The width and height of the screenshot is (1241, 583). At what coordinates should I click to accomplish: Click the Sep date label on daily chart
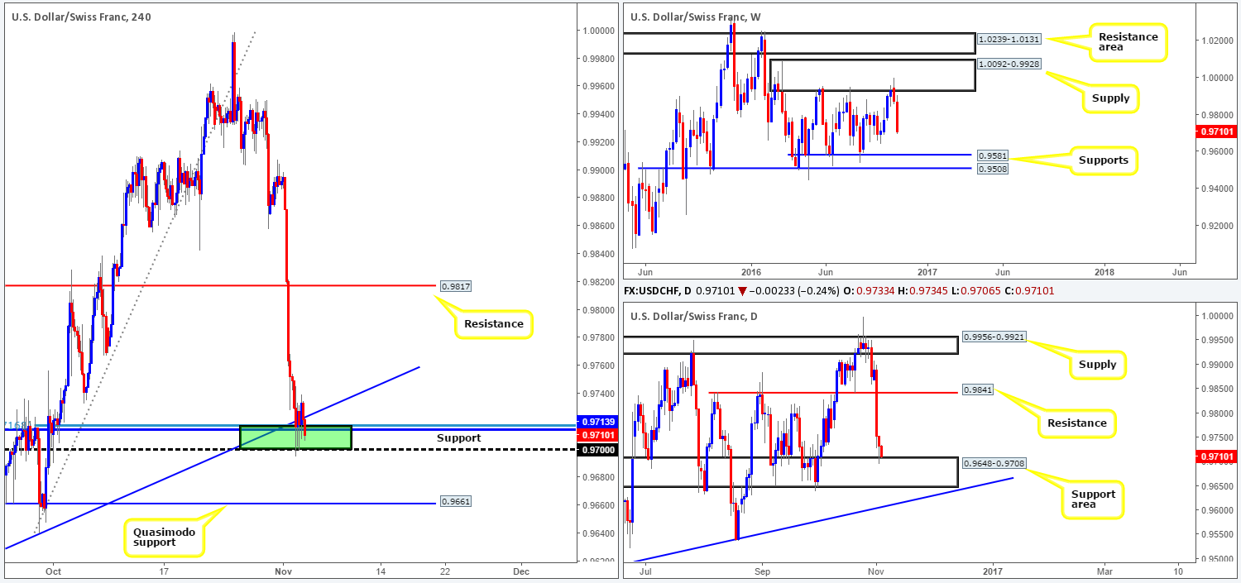tap(762, 571)
